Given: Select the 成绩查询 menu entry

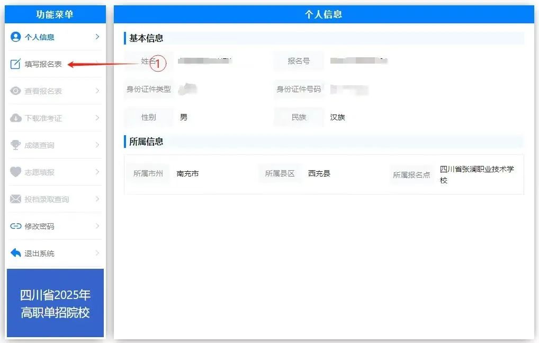Looking at the screenshot, I should click(x=40, y=145).
